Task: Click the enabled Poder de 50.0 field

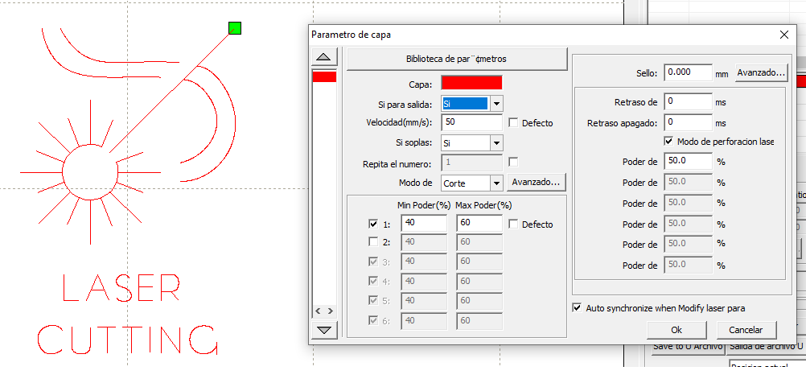Action: pos(688,162)
